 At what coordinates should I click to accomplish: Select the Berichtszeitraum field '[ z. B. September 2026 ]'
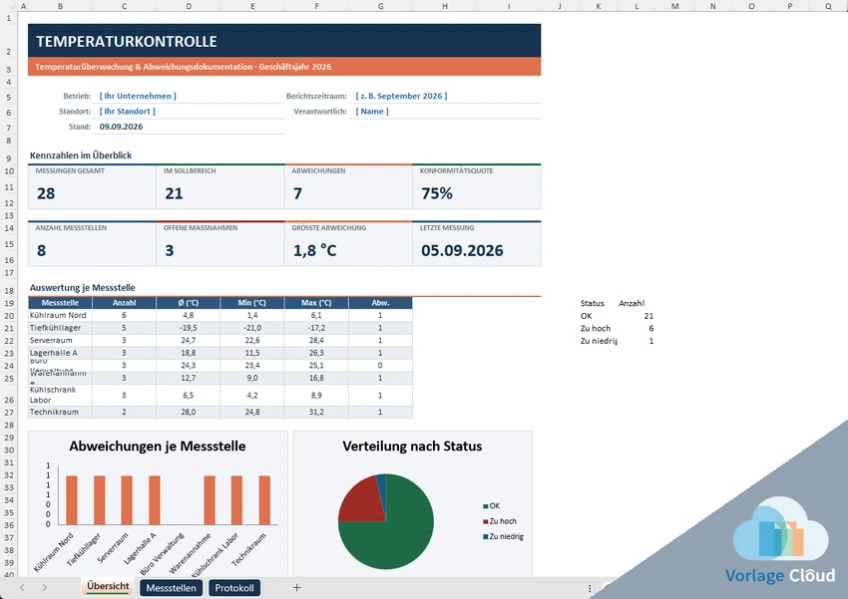[x=445, y=96]
